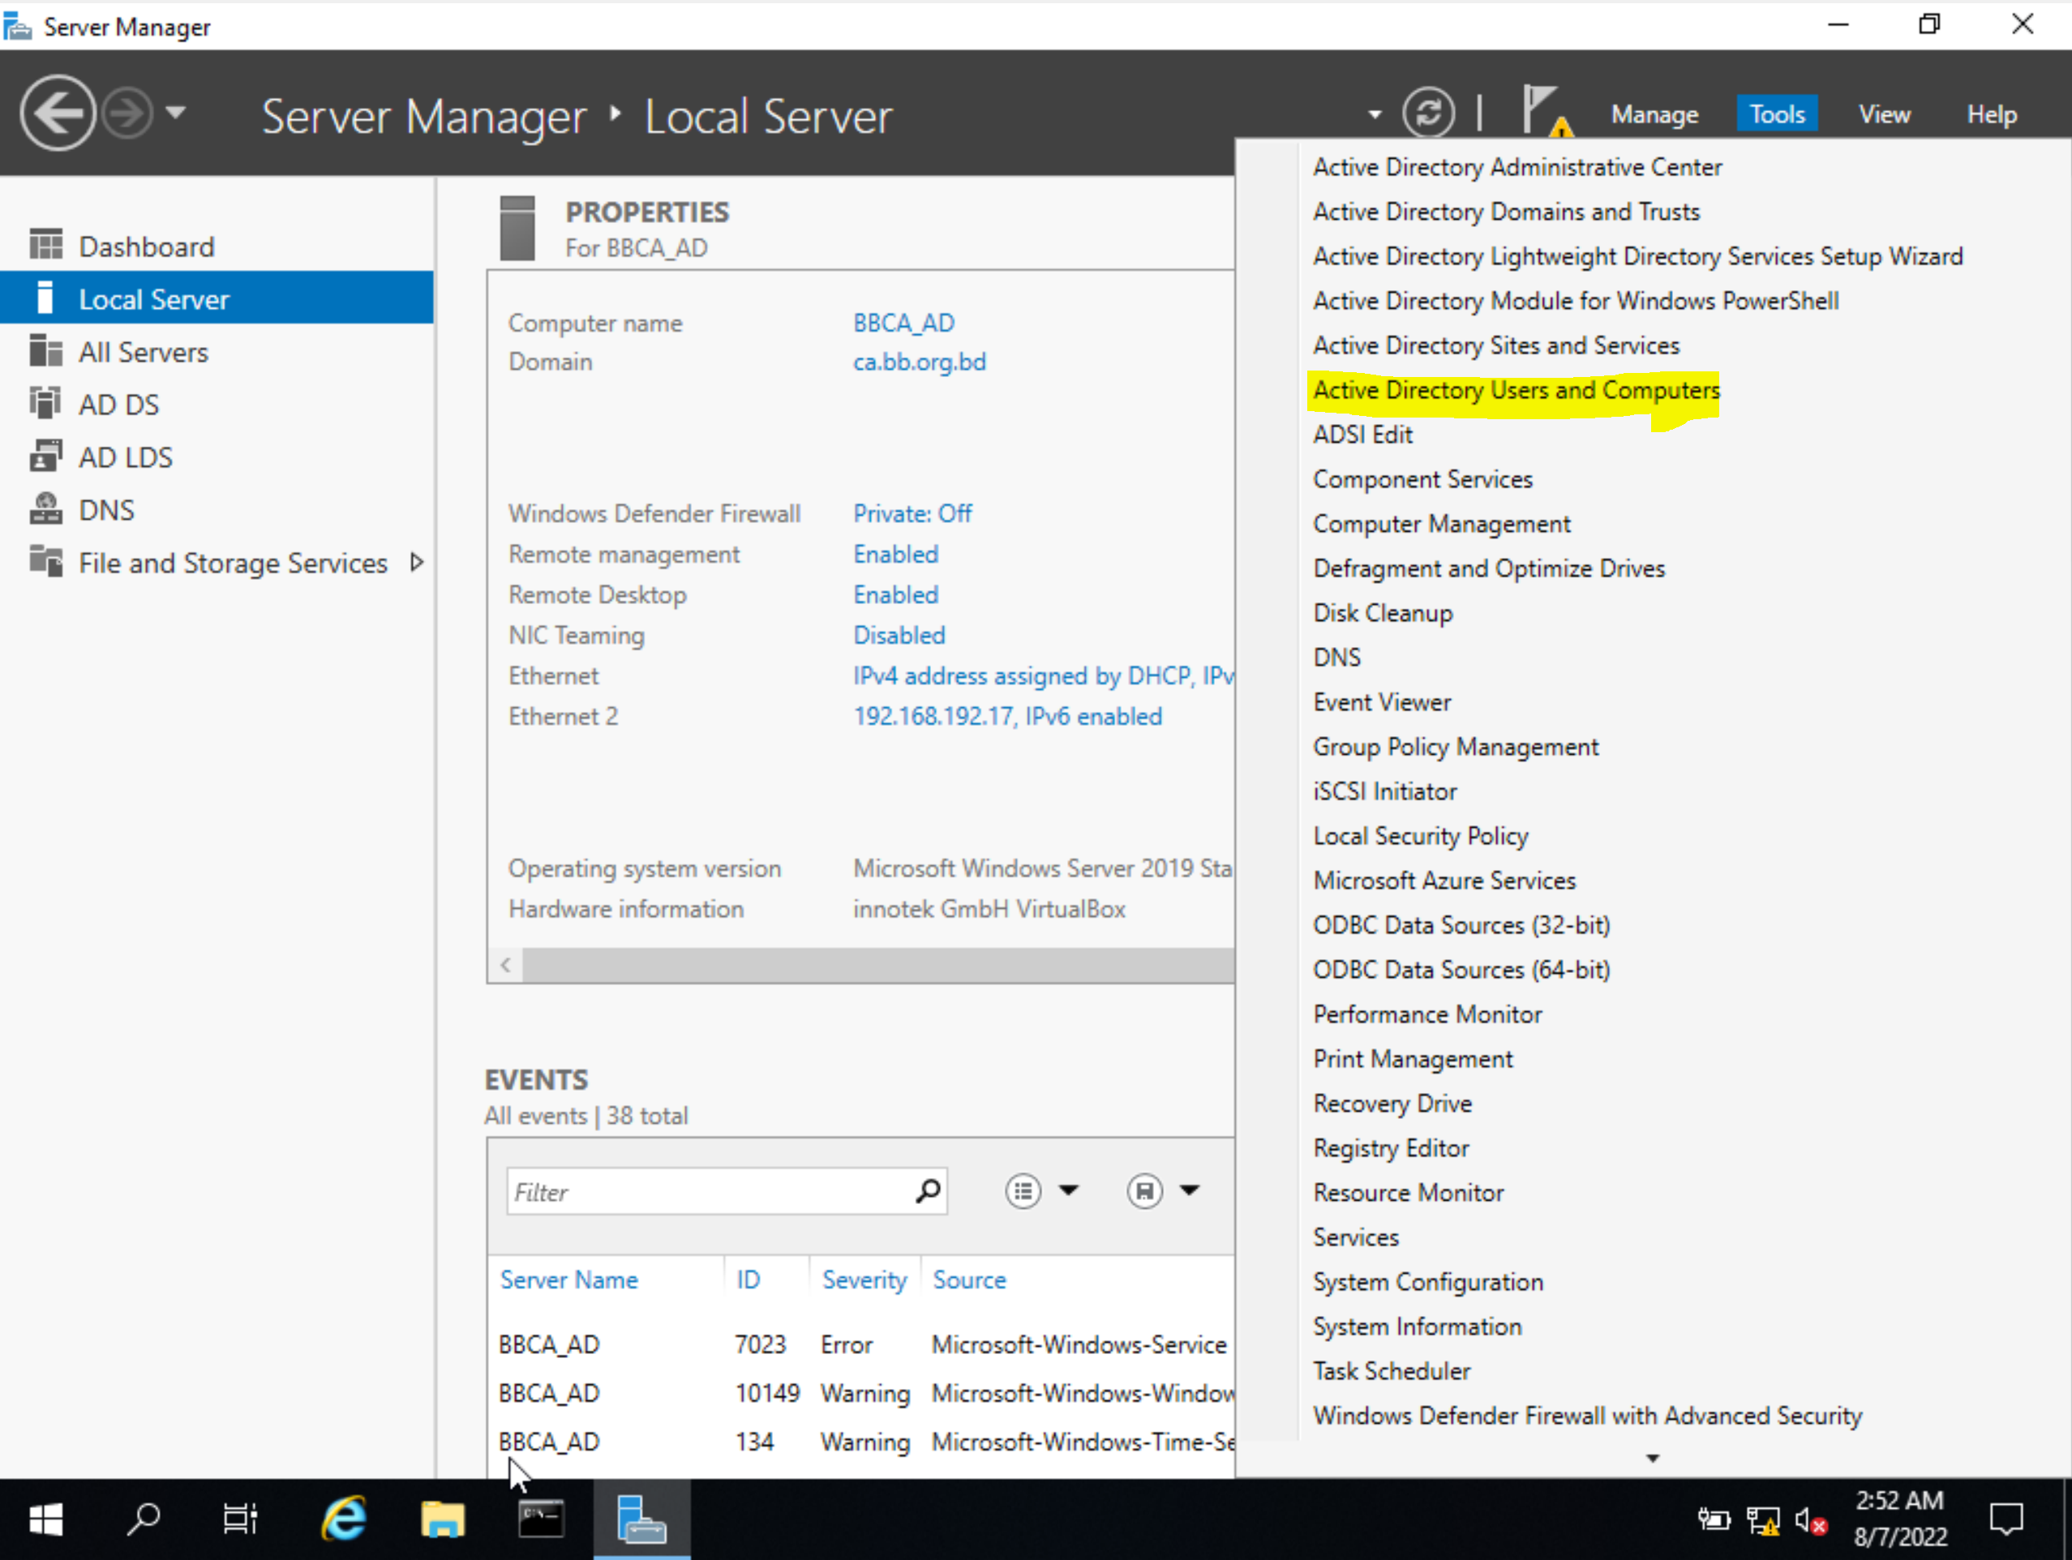Open Active Directory Users and Computers

(x=1516, y=389)
